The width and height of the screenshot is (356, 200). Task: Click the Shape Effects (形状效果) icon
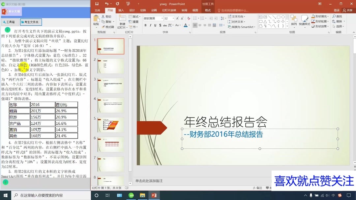pyautogui.click(x=312, y=26)
